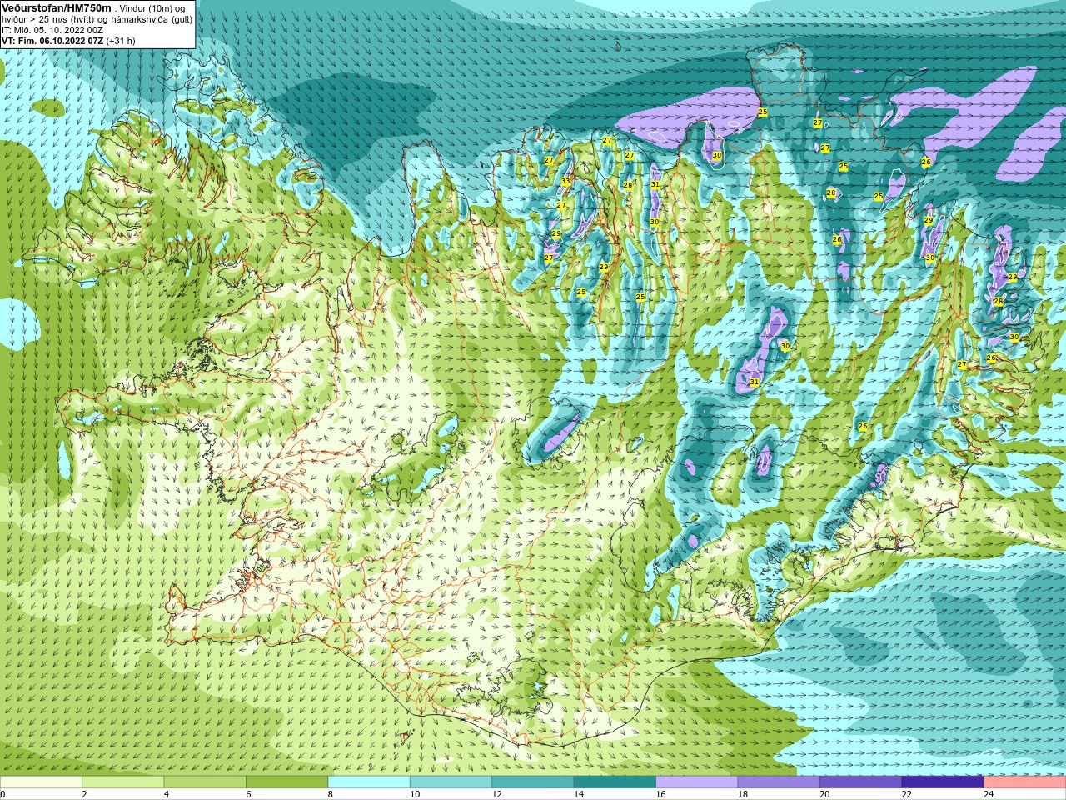The width and height of the screenshot is (1066, 800).
Task: Click the 18–20 m/s medium purple legend swatch
Action: (779, 782)
